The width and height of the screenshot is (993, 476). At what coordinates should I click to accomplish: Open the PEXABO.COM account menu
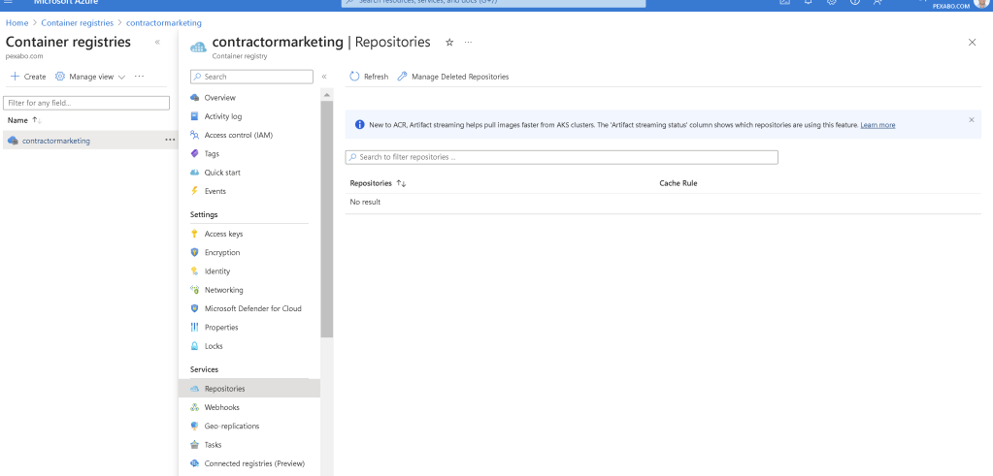coord(959,5)
